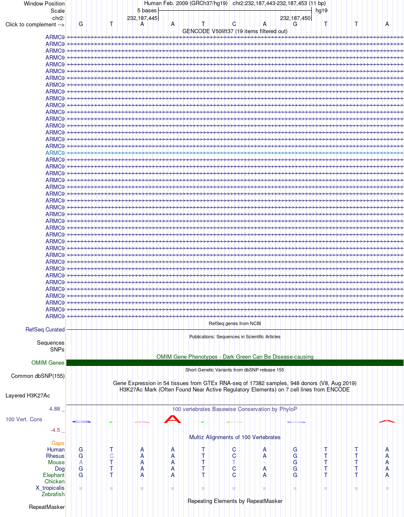Viewport: 404px width, 517px height.
Task: Open the 'OMIM Genes' track label
Action: (48, 363)
